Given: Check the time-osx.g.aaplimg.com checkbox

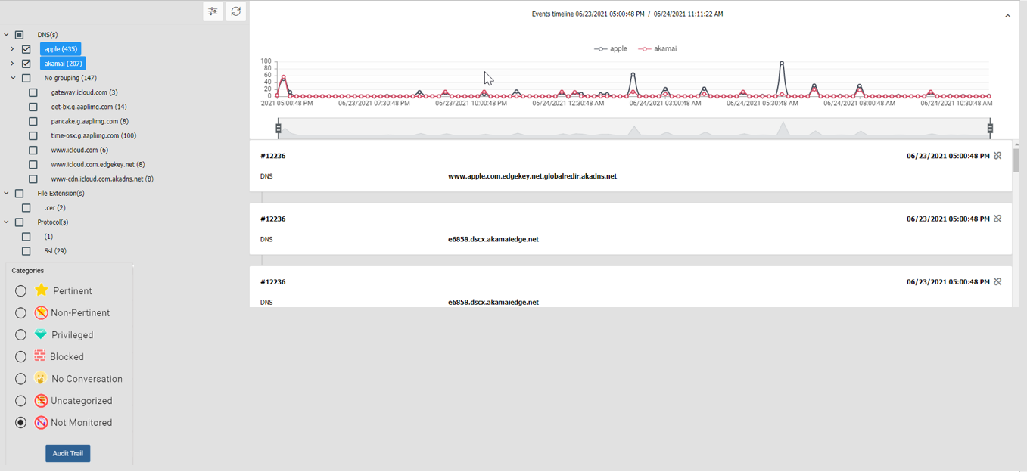Looking at the screenshot, I should [x=33, y=136].
